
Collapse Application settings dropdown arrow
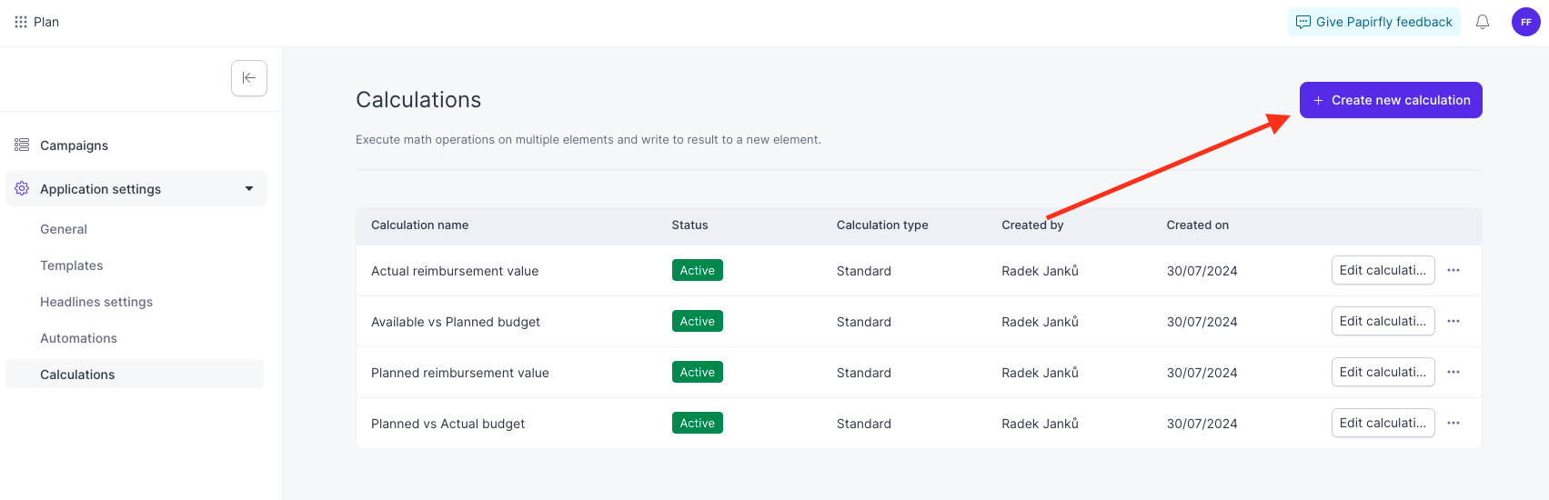tap(249, 188)
